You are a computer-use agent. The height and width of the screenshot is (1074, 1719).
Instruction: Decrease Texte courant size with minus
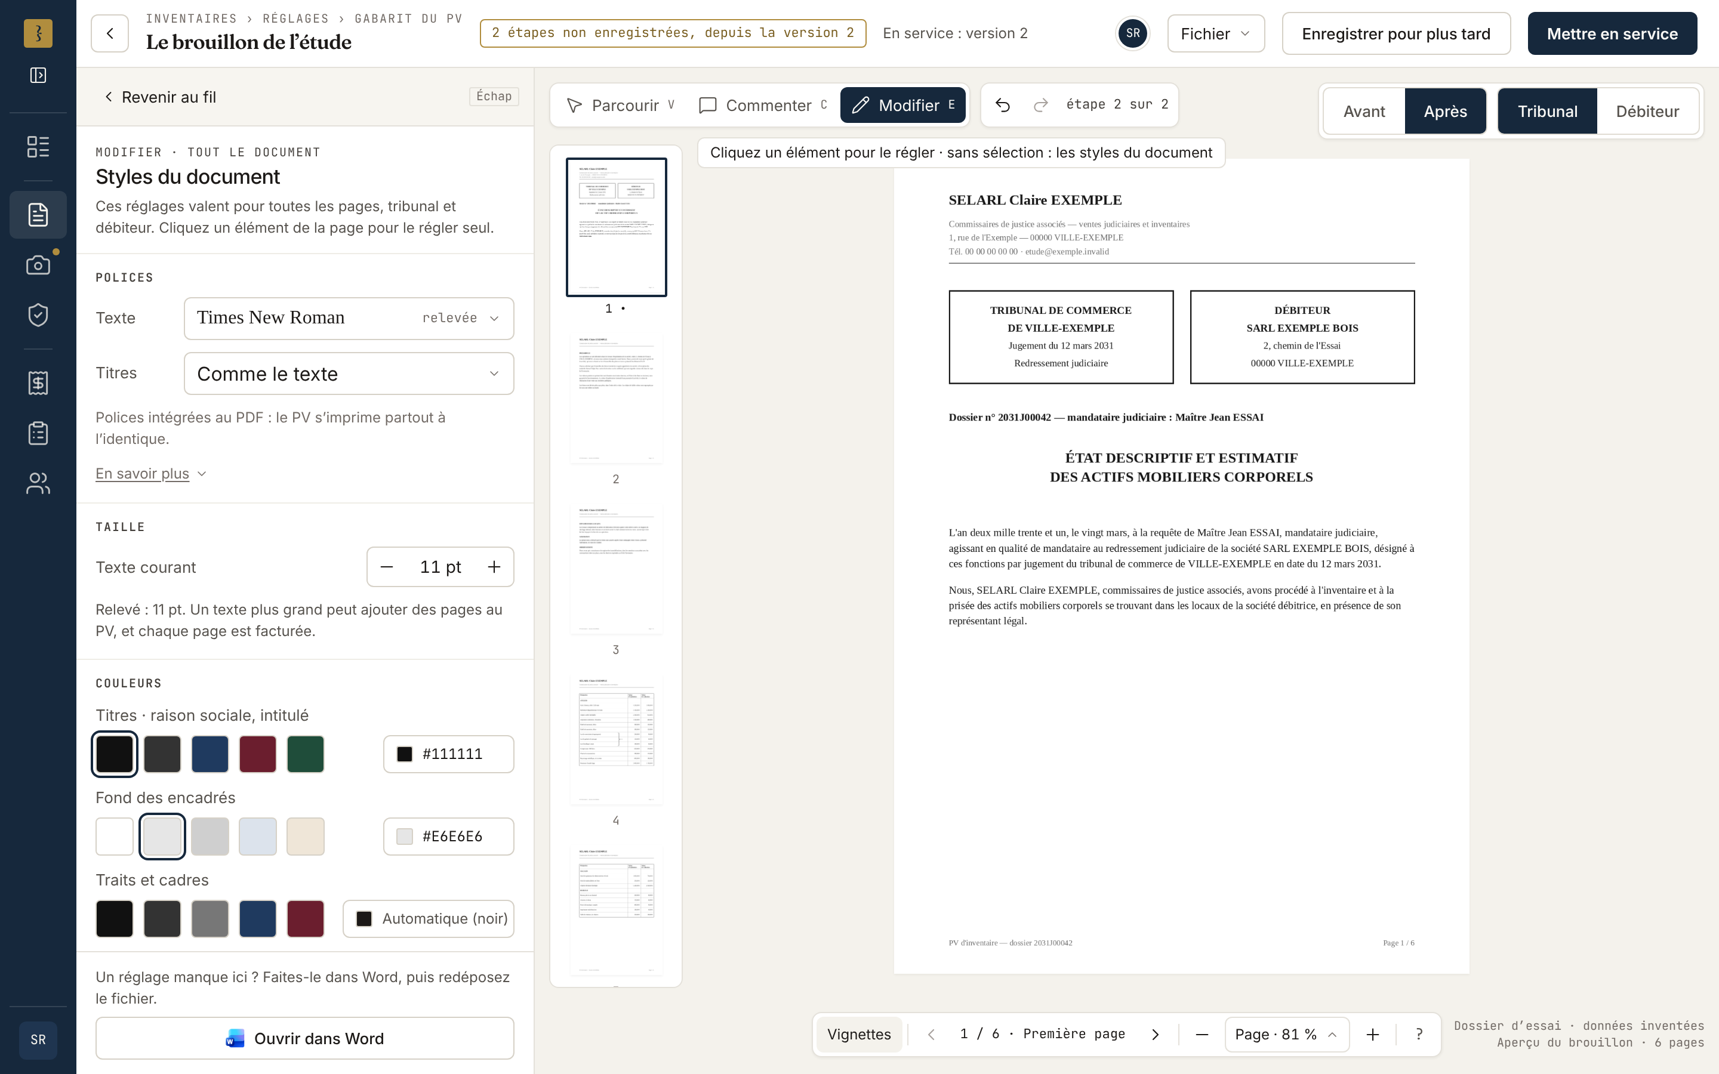386,567
